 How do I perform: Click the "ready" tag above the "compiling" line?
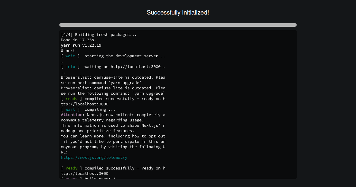71,99
